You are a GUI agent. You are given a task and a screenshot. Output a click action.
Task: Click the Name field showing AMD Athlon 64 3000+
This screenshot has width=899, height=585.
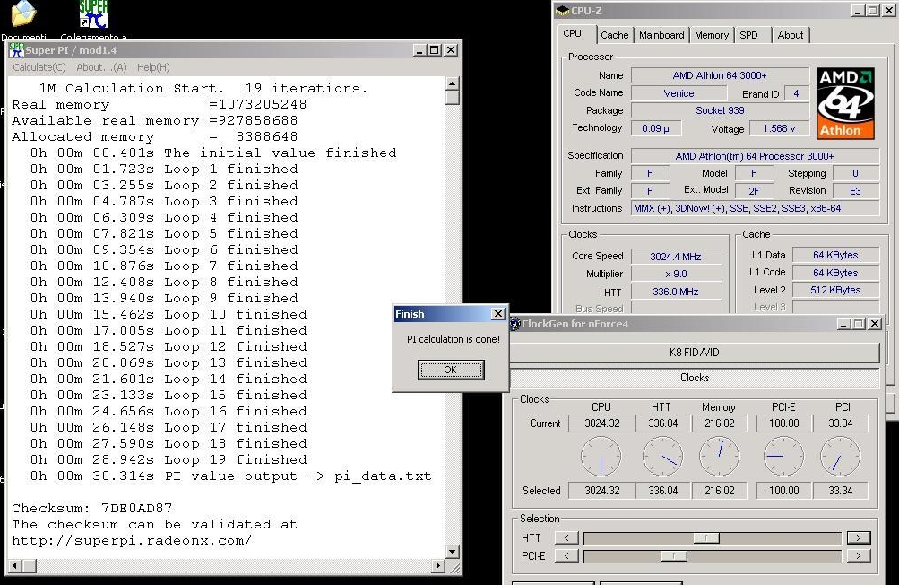pos(720,75)
